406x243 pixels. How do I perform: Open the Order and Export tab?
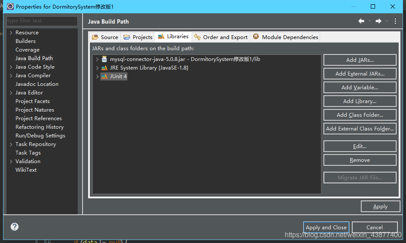221,37
